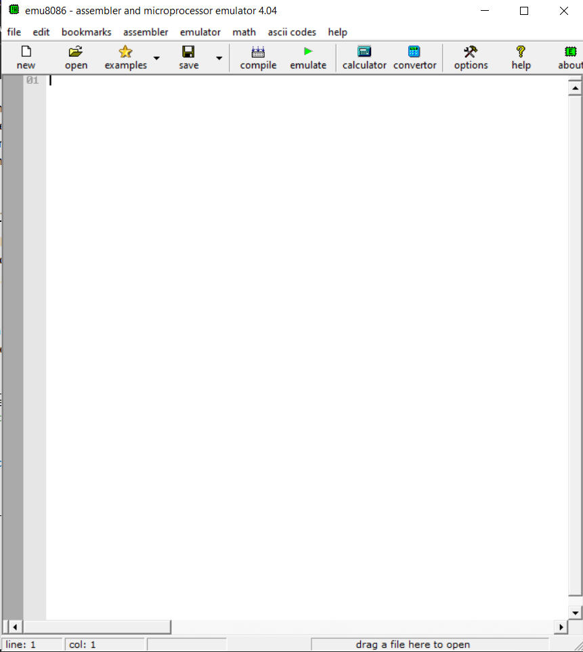The image size is (583, 652).
Task: Open the edit menu
Action: [41, 32]
